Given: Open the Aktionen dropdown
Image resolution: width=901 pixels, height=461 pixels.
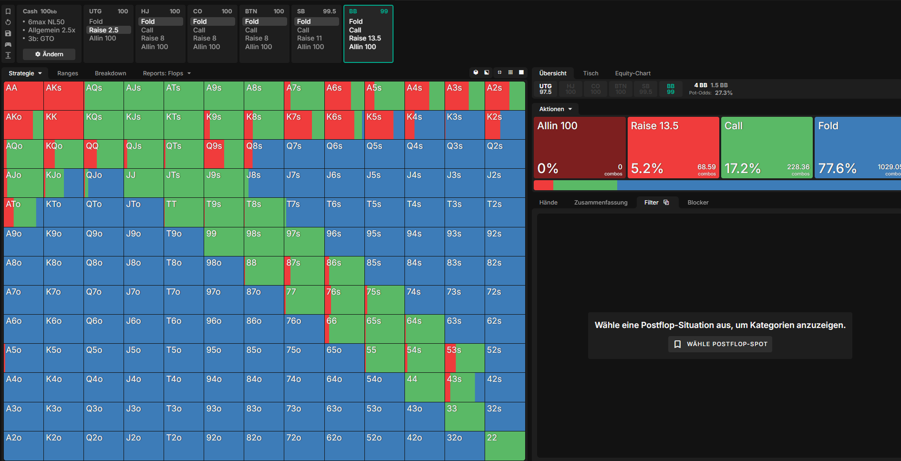Looking at the screenshot, I should [555, 109].
